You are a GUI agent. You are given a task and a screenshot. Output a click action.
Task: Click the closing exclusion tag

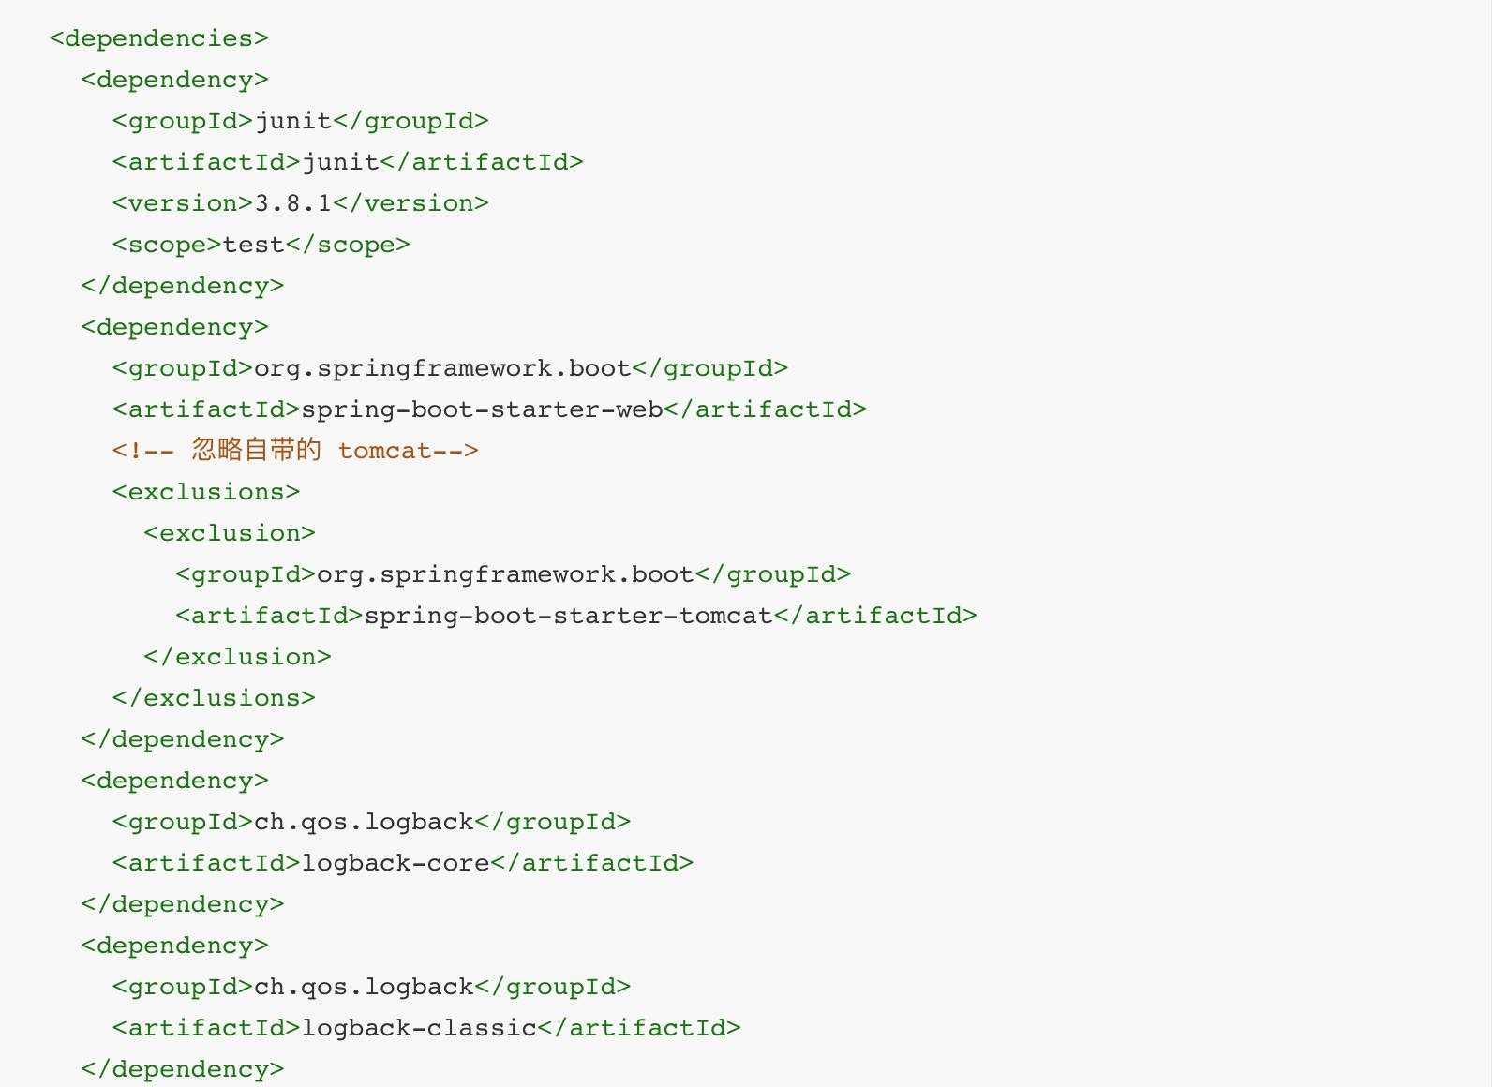pyautogui.click(x=238, y=657)
